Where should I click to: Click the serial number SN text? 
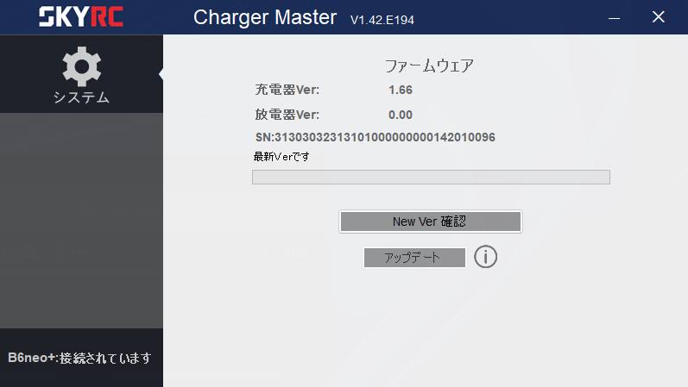pyautogui.click(x=376, y=137)
